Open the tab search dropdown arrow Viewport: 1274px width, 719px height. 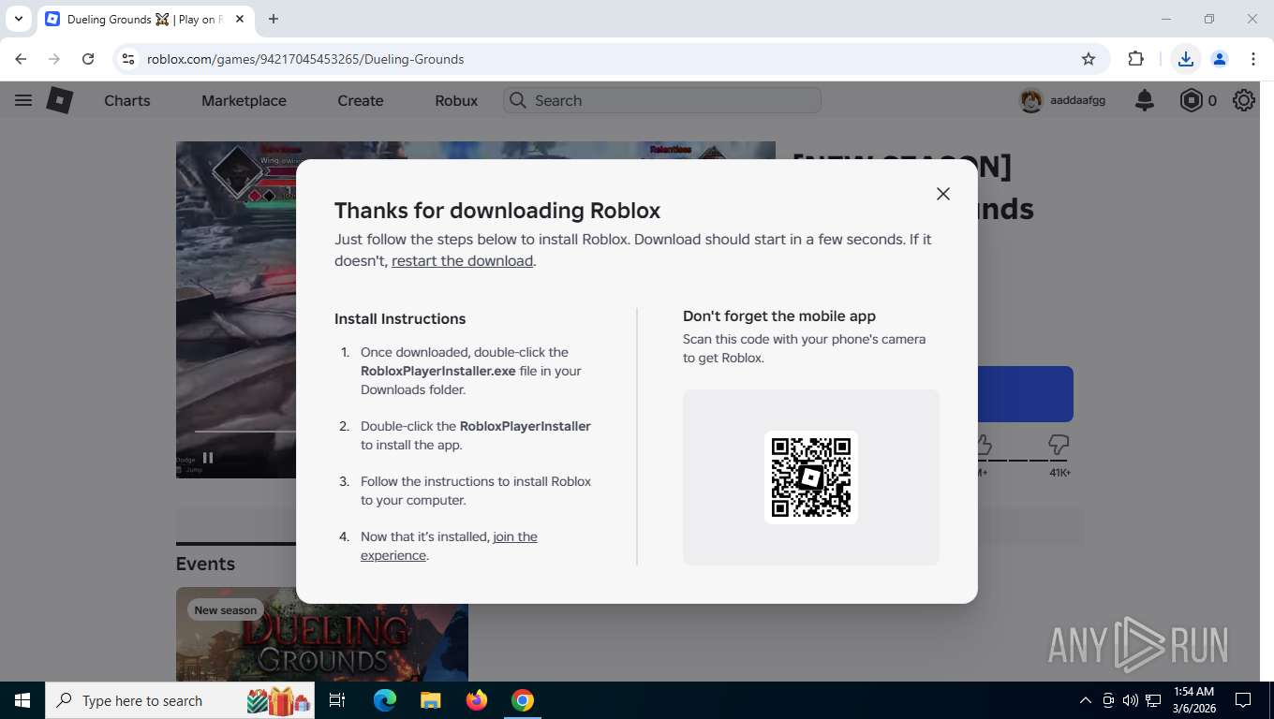point(18,19)
